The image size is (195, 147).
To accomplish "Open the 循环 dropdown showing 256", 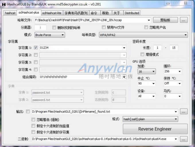I will pos(173,71).
